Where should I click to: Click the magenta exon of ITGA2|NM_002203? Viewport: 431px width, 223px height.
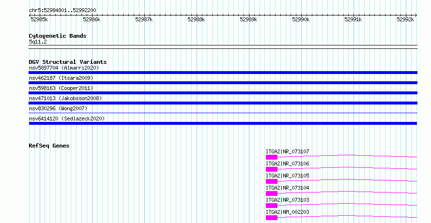point(272,218)
